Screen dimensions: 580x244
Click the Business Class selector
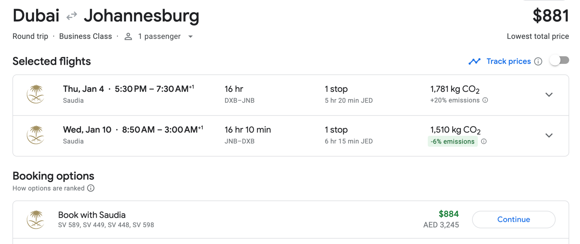coord(85,36)
